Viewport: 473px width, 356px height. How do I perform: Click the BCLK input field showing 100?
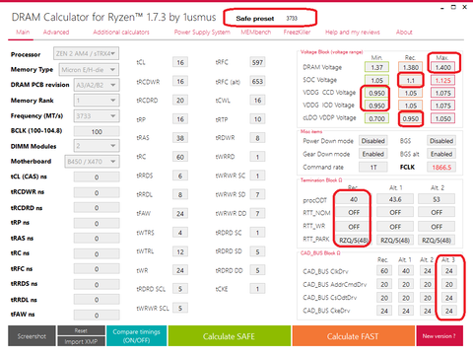97,131
